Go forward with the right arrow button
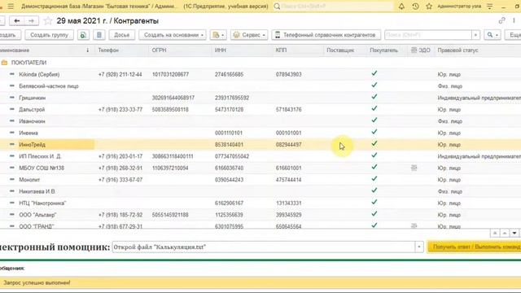 pyautogui.click(x=31, y=21)
